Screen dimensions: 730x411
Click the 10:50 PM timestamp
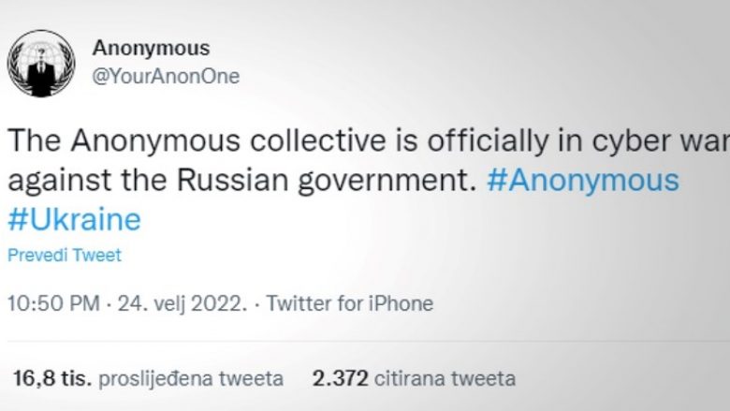[x=53, y=303]
